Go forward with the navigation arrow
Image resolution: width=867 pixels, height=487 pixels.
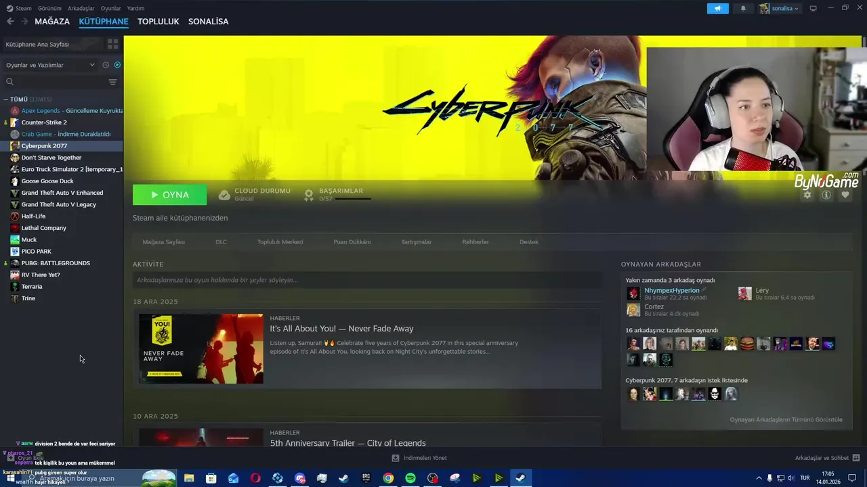click(24, 22)
